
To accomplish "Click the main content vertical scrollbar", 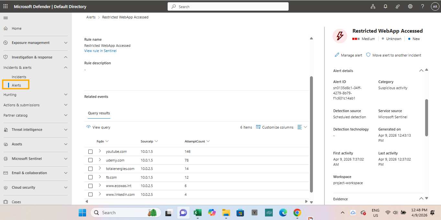I will pyautogui.click(x=311, y=134).
